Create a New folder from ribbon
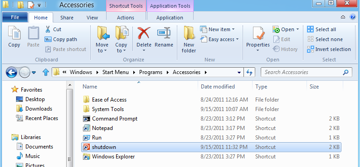The width and height of the screenshot is (360, 167). coord(189,39)
